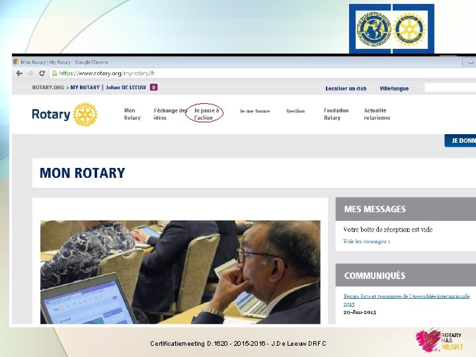Viewport: 476px width, 357px height.
Task: Open Je passe à l'action menu
Action: 206,114
